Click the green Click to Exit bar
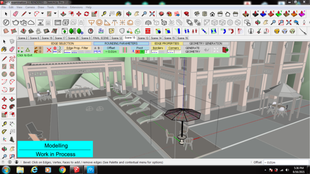The height and width of the screenshot is (174, 310). pyautogui.click(x=123, y=55)
